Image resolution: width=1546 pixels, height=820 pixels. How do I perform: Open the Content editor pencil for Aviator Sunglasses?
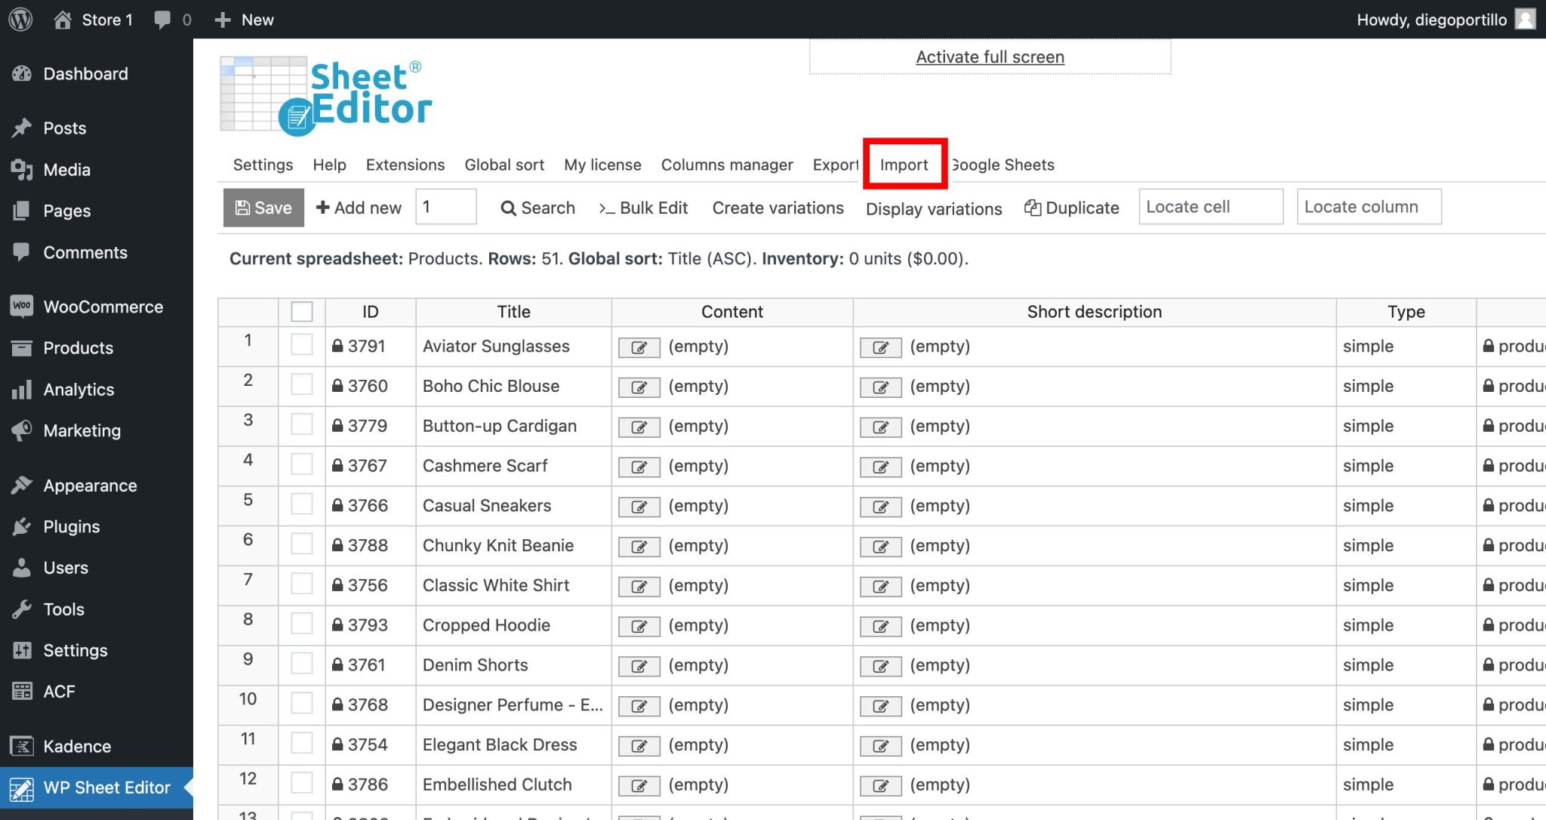coord(639,347)
